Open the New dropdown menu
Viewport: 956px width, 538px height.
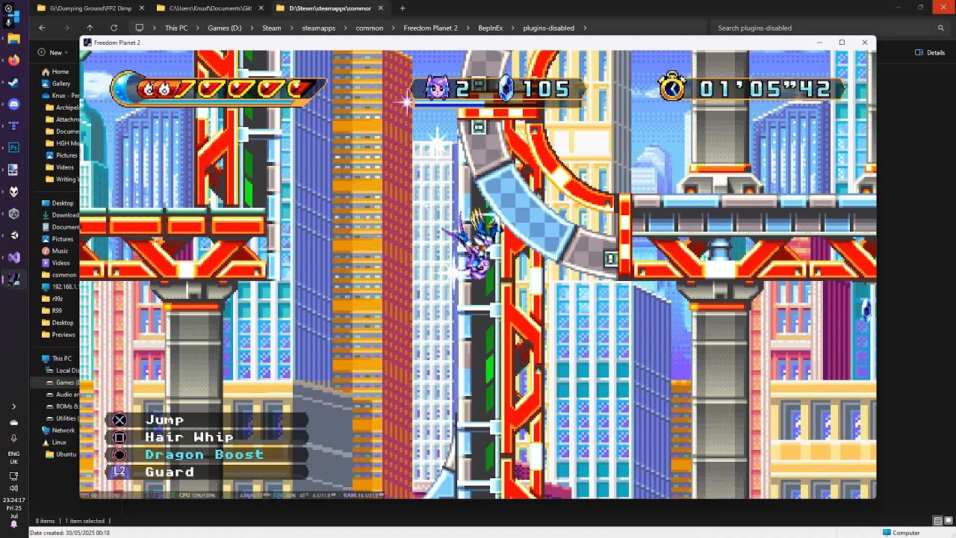[55, 52]
